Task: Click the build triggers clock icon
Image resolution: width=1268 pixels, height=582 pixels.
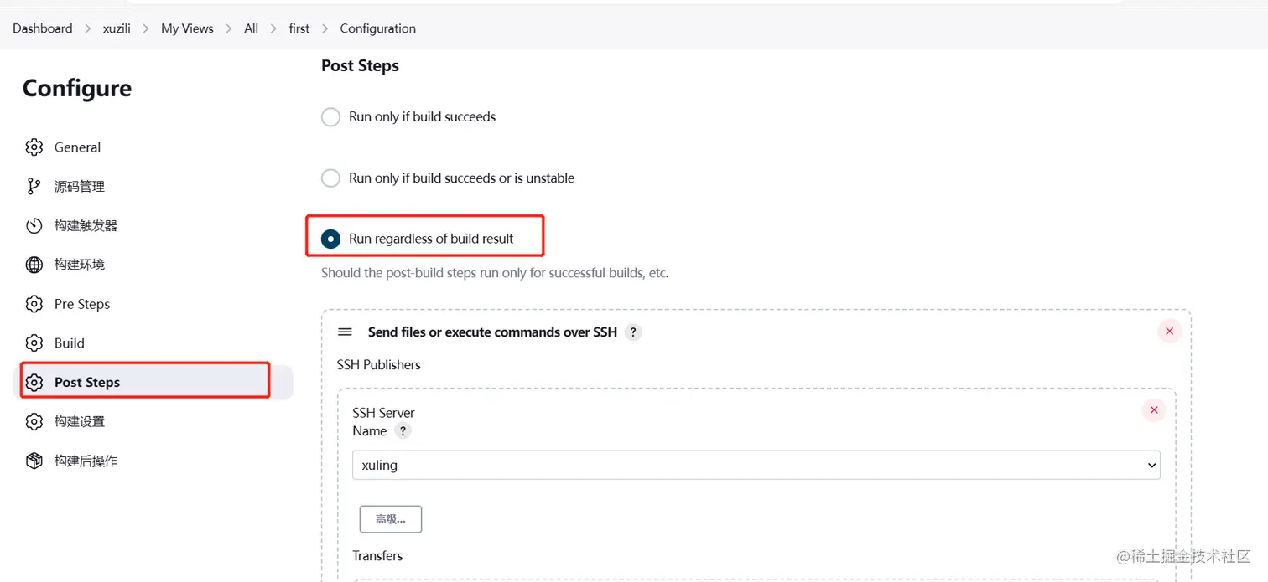Action: click(34, 225)
